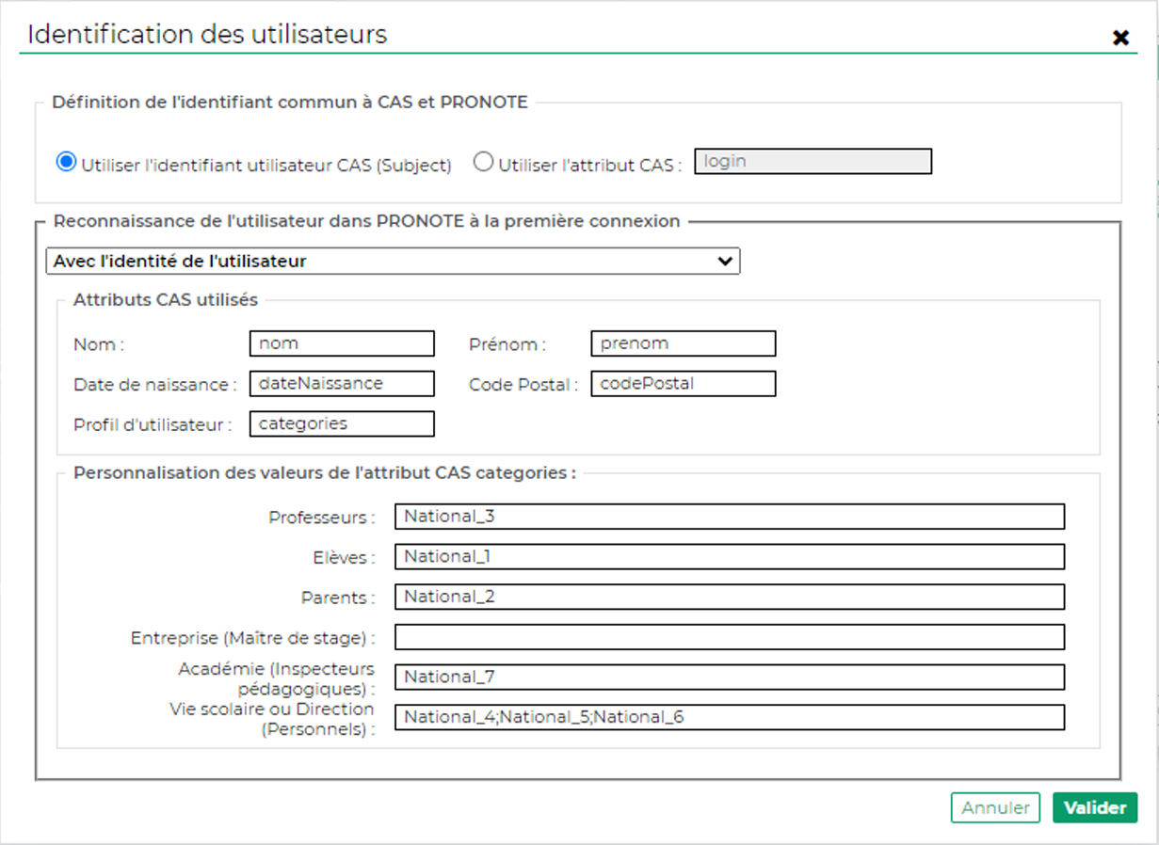Edit the Académie value National_7

729,678
